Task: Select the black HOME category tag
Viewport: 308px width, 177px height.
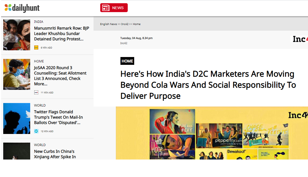Action: (127, 61)
